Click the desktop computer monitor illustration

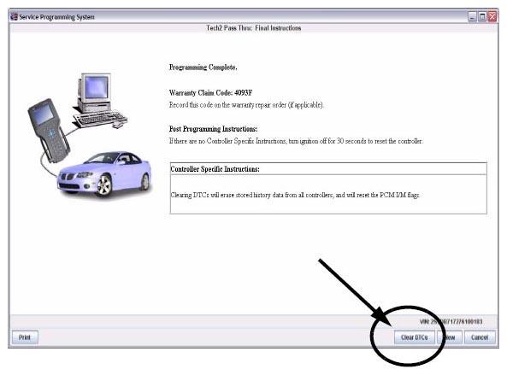[x=95, y=92]
